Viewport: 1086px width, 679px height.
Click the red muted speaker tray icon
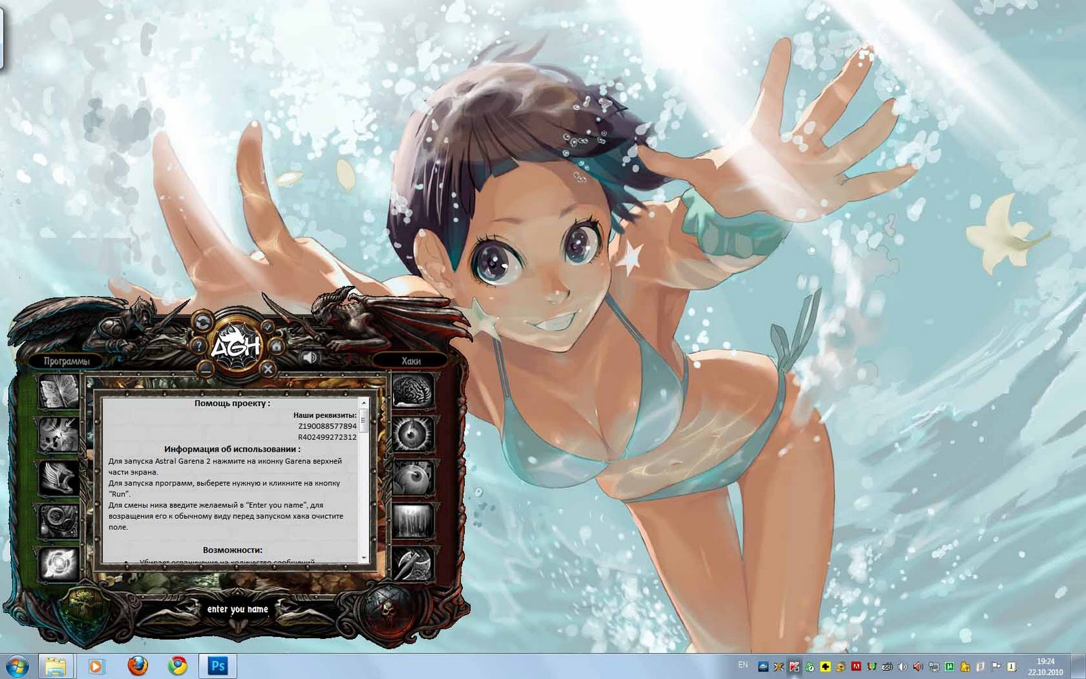tap(918, 667)
